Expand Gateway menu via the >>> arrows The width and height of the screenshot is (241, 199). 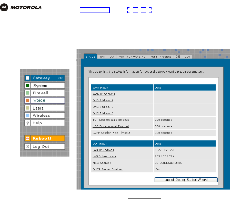tap(61, 78)
